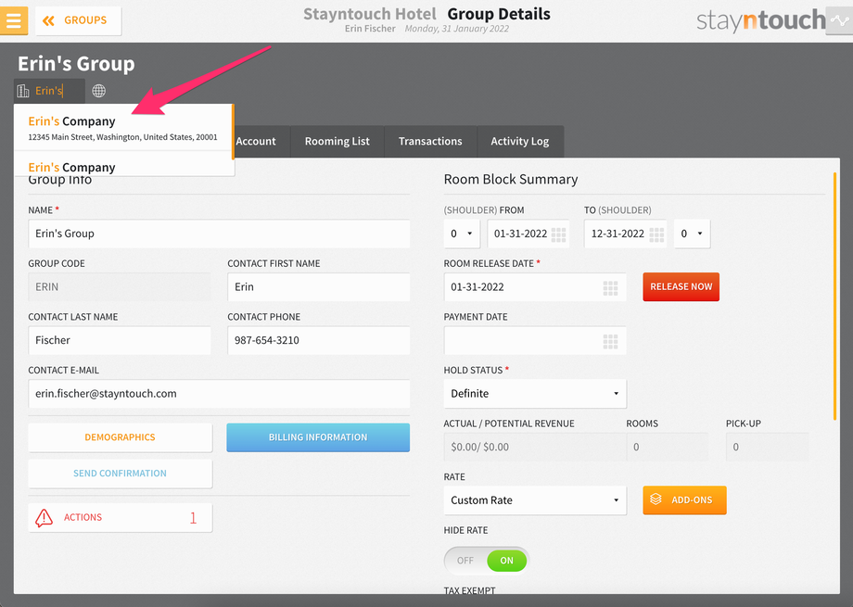Edit the Contact Last Name field
Screen dimensions: 853x607
pos(119,340)
